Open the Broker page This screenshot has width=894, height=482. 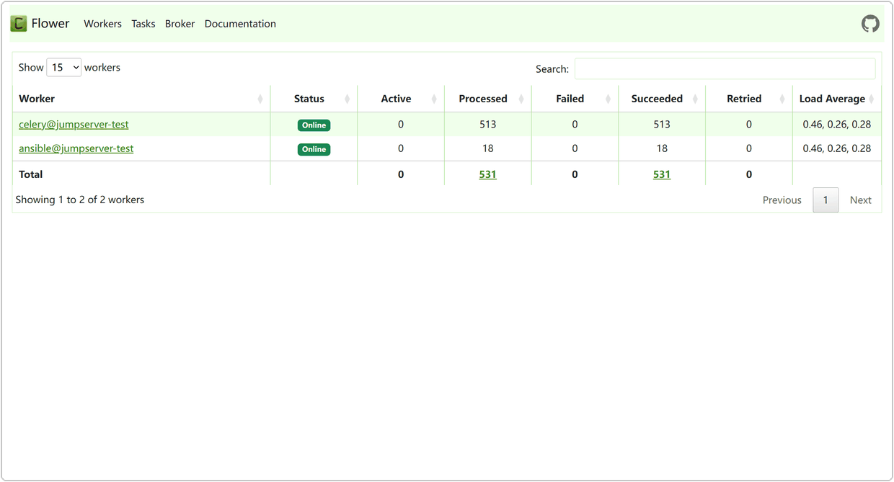180,24
